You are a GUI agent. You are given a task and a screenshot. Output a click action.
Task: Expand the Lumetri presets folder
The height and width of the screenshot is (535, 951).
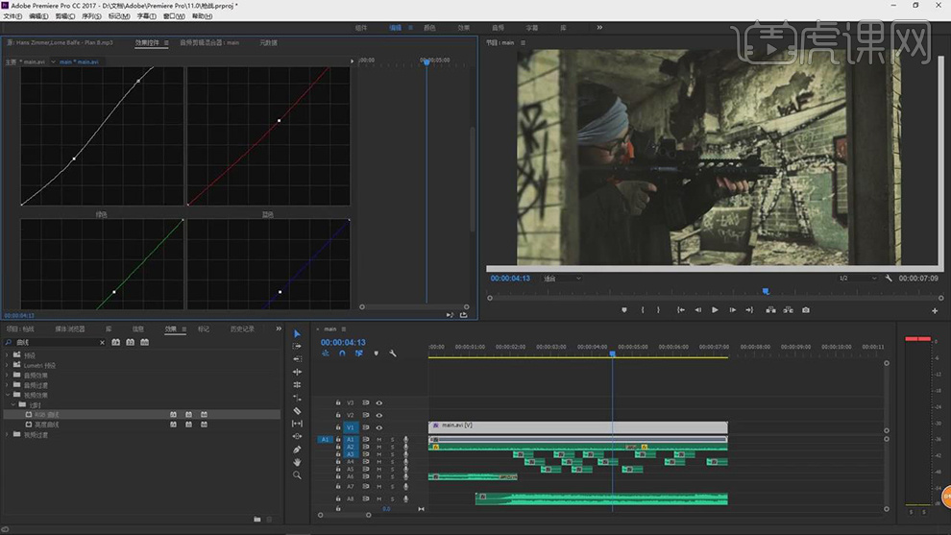pos(8,365)
